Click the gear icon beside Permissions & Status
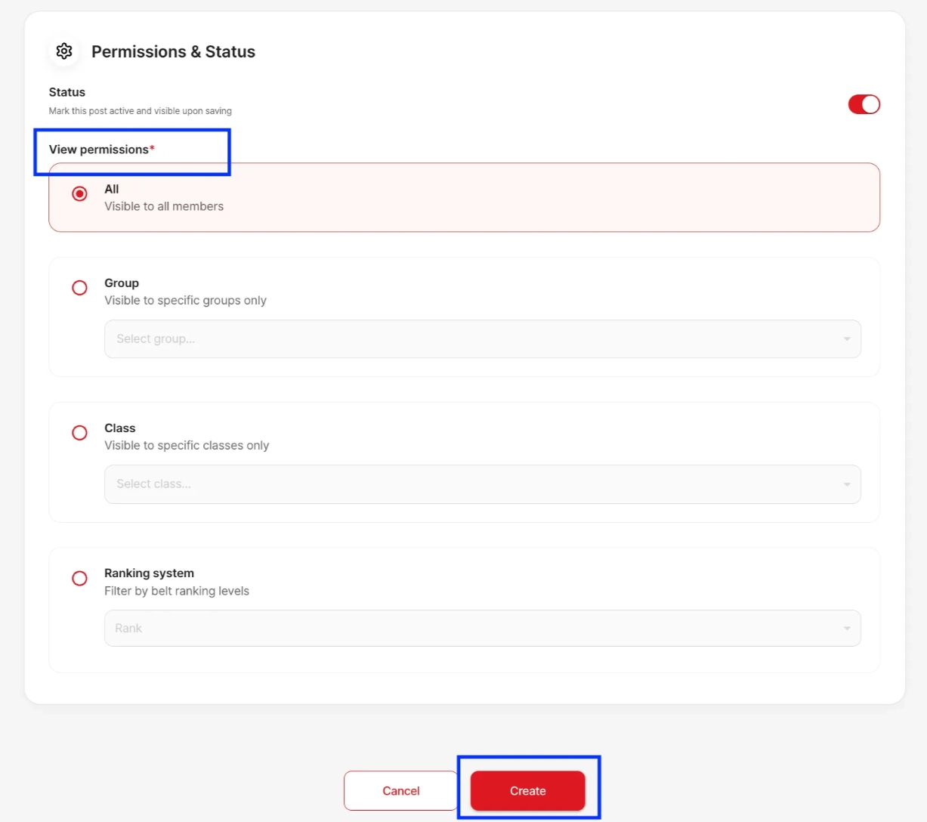The width and height of the screenshot is (927, 822). [64, 51]
